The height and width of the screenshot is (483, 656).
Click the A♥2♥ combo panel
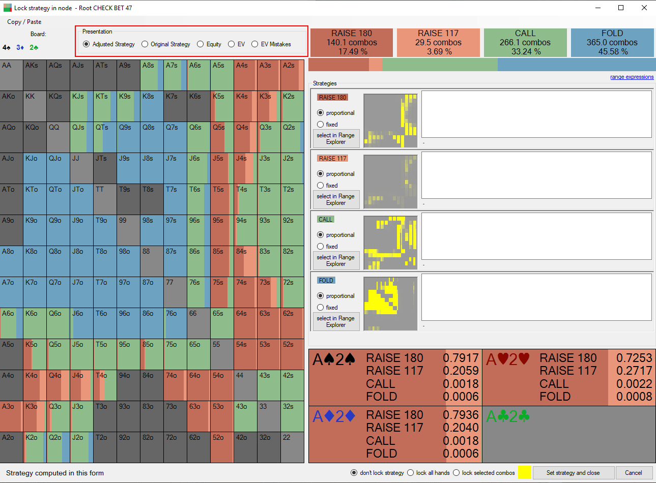click(x=568, y=377)
